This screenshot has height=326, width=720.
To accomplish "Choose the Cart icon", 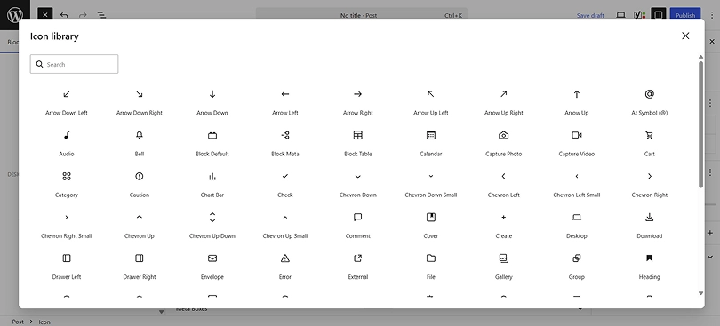I will coord(649,135).
